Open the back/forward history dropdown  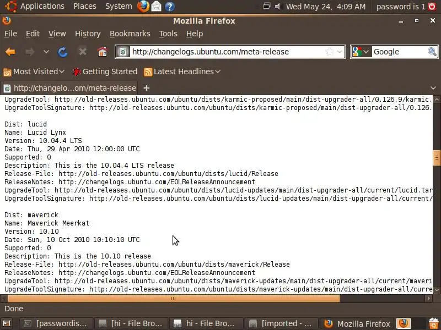coord(46,52)
